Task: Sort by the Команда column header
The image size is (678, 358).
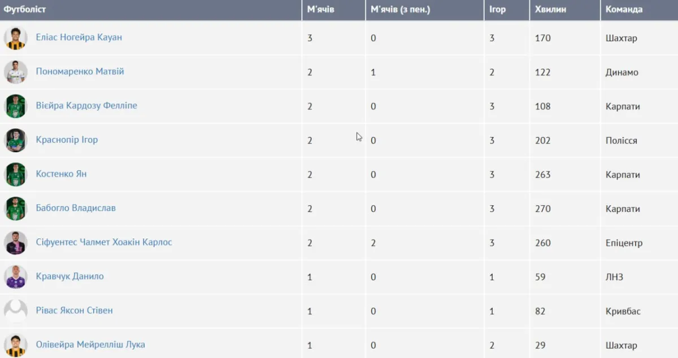Action: (x=640, y=10)
